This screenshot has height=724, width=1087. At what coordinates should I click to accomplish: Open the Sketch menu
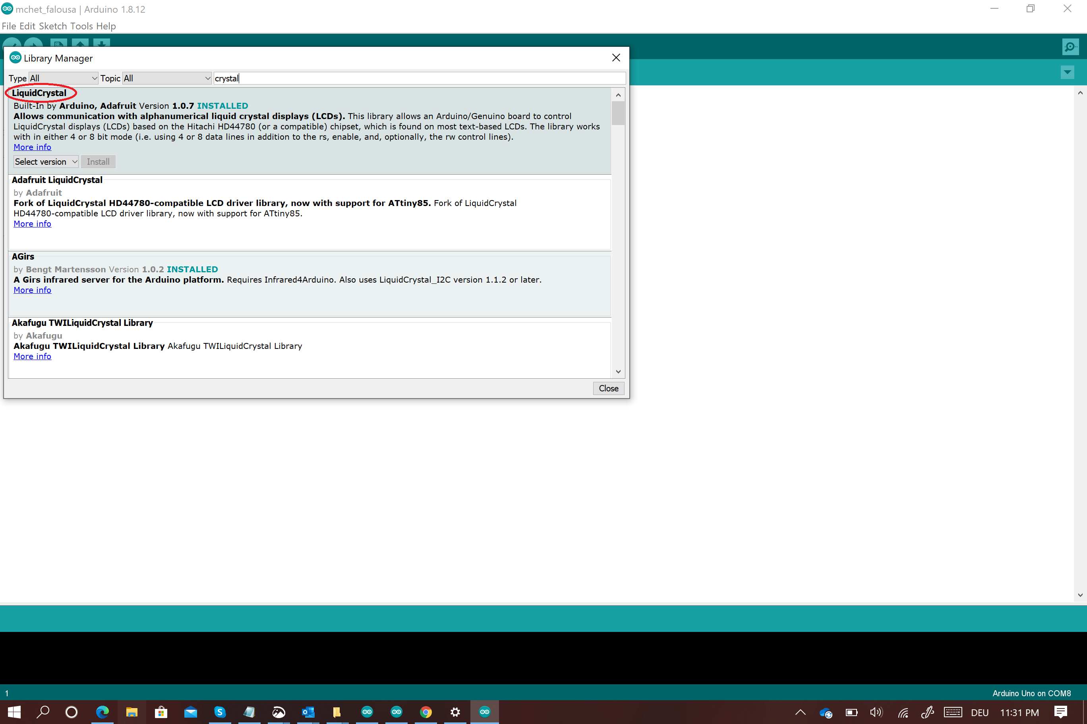click(x=53, y=26)
